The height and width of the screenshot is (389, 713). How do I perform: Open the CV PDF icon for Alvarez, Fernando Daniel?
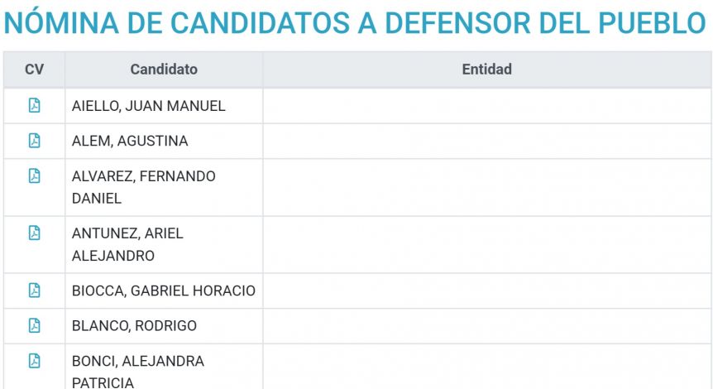click(x=34, y=175)
